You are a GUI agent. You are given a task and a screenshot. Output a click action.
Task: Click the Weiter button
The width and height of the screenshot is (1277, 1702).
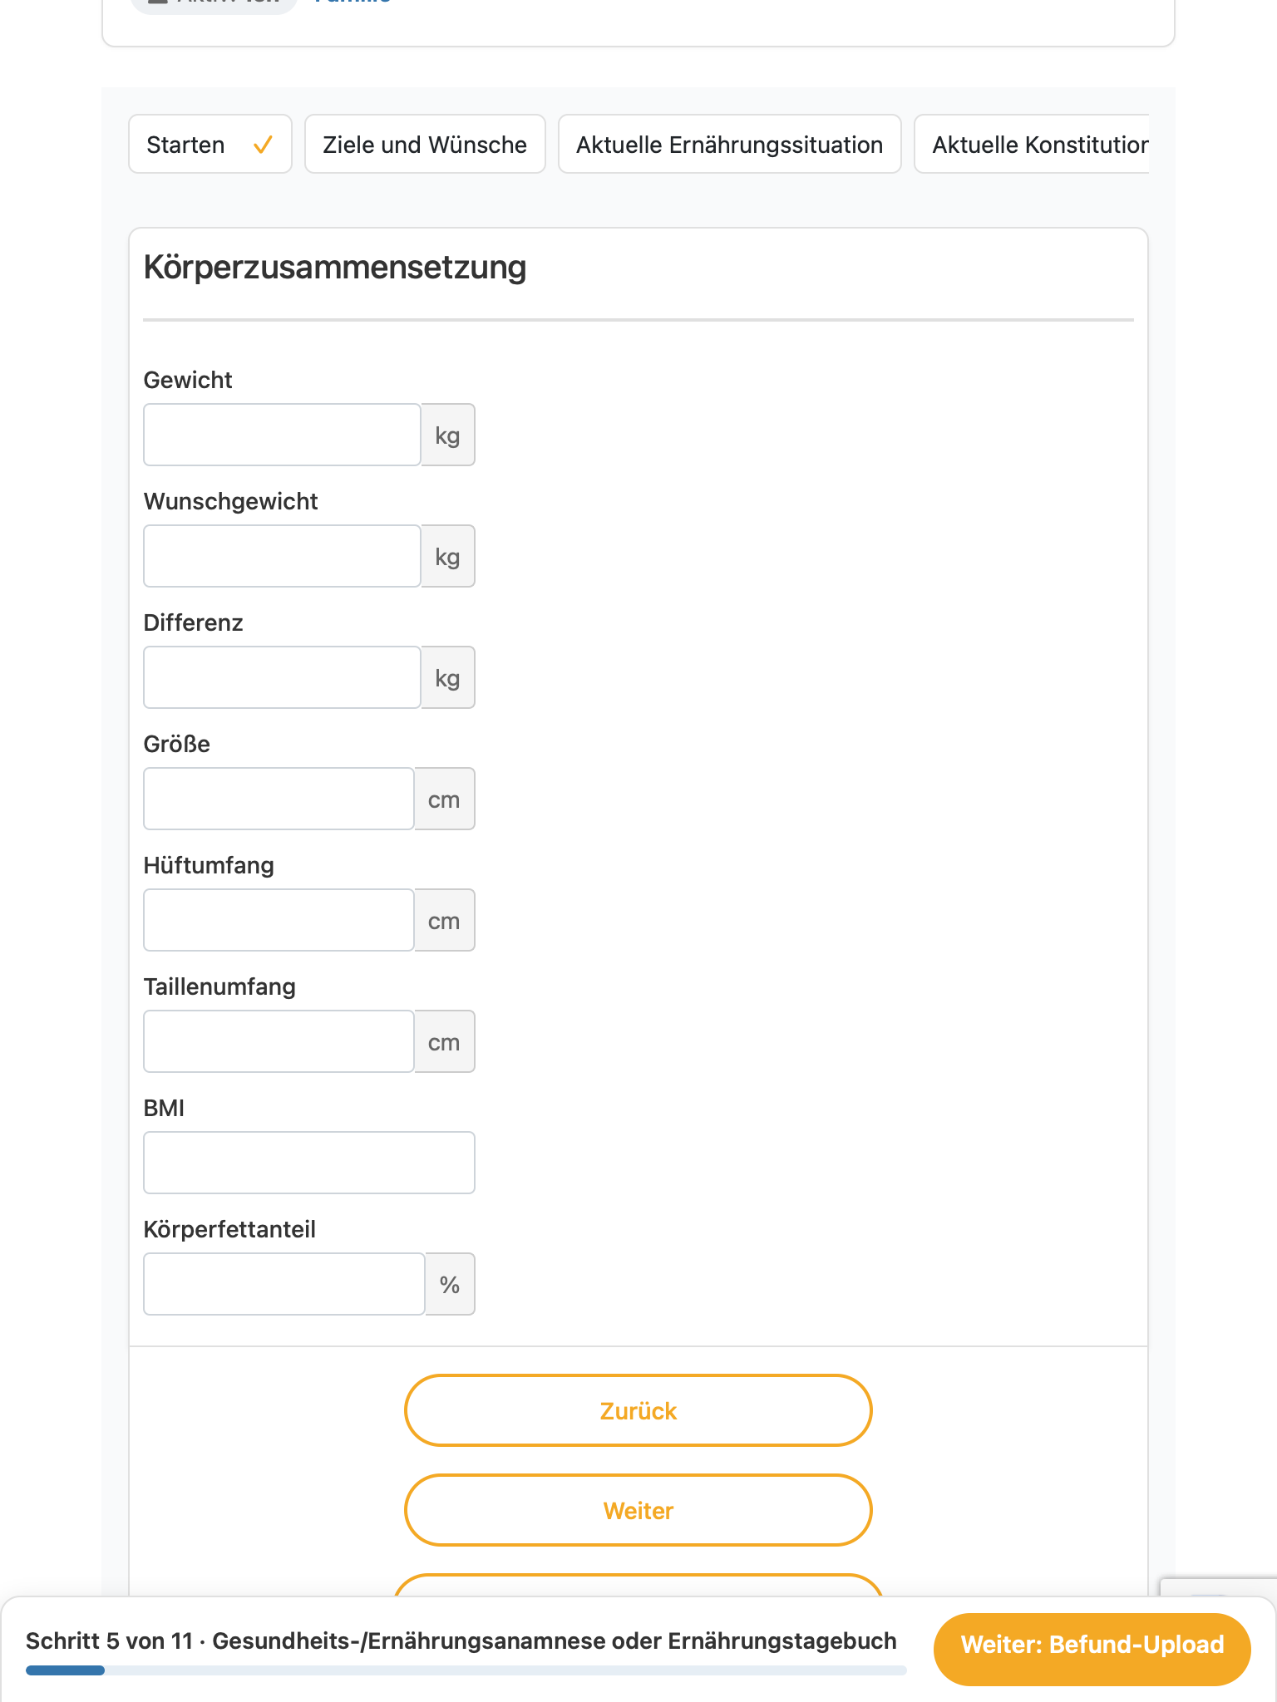pos(638,1510)
